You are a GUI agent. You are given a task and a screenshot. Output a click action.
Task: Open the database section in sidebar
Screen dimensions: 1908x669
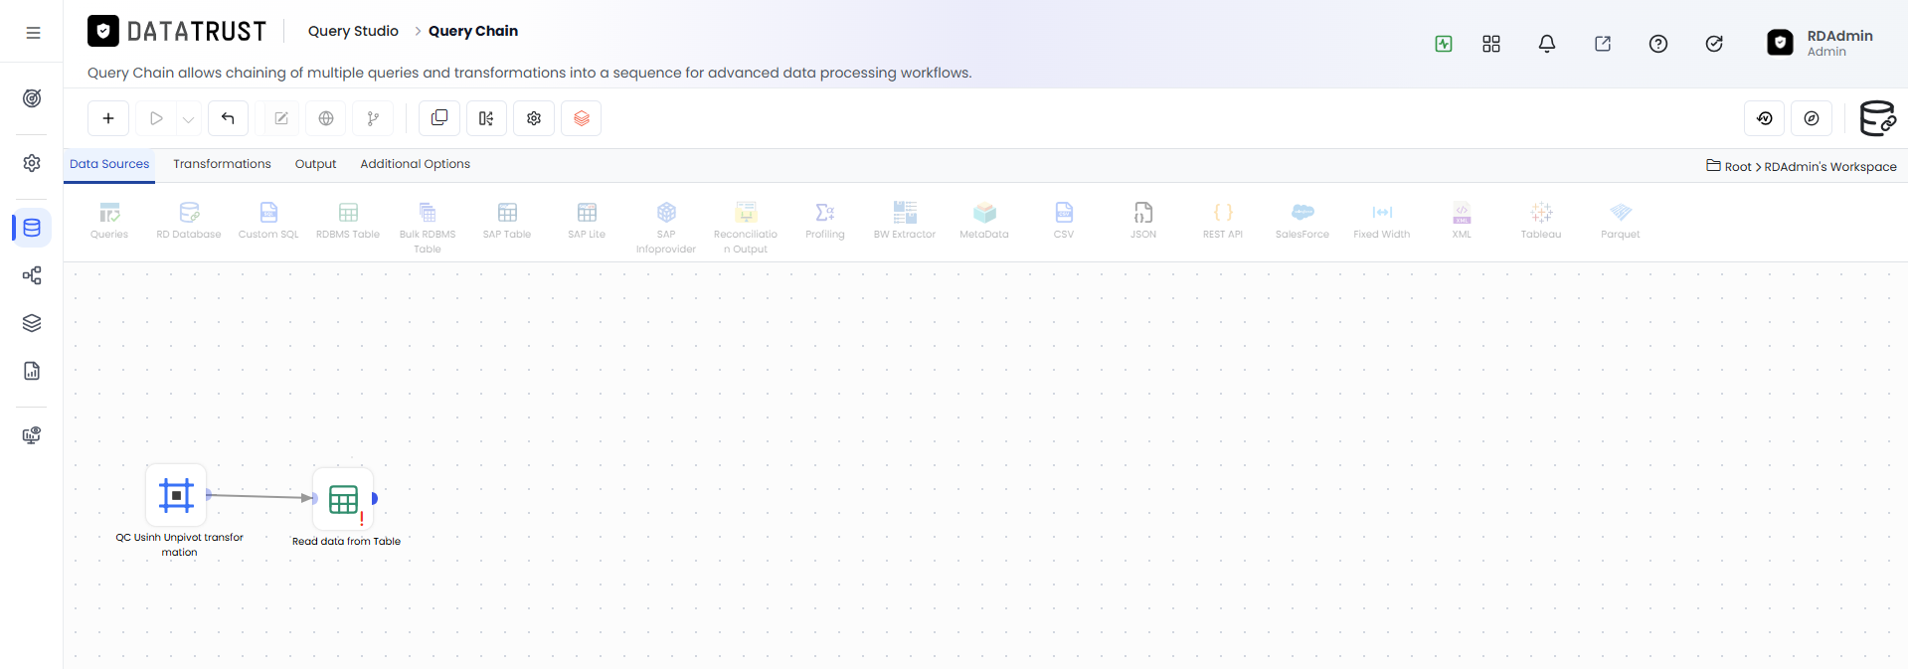32,228
